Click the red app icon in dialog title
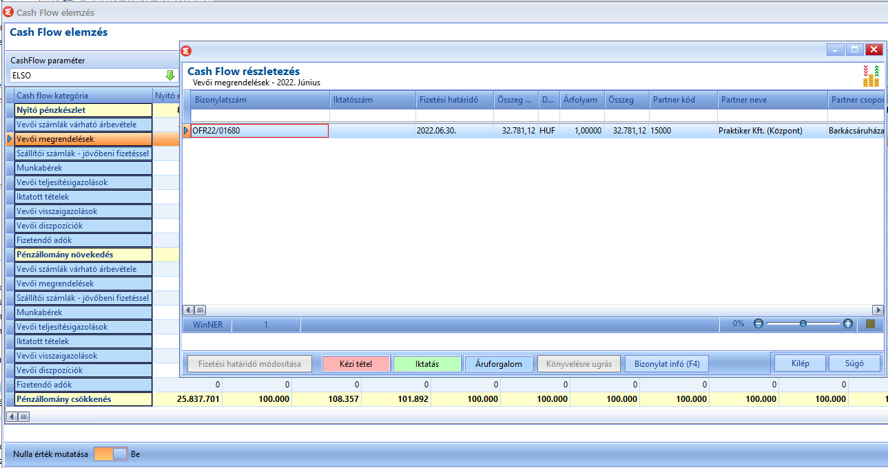 [187, 50]
